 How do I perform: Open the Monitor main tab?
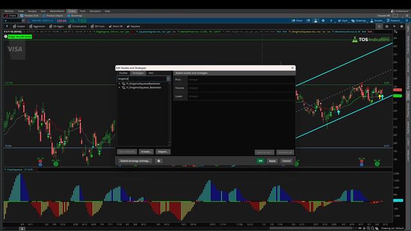pos(9,12)
